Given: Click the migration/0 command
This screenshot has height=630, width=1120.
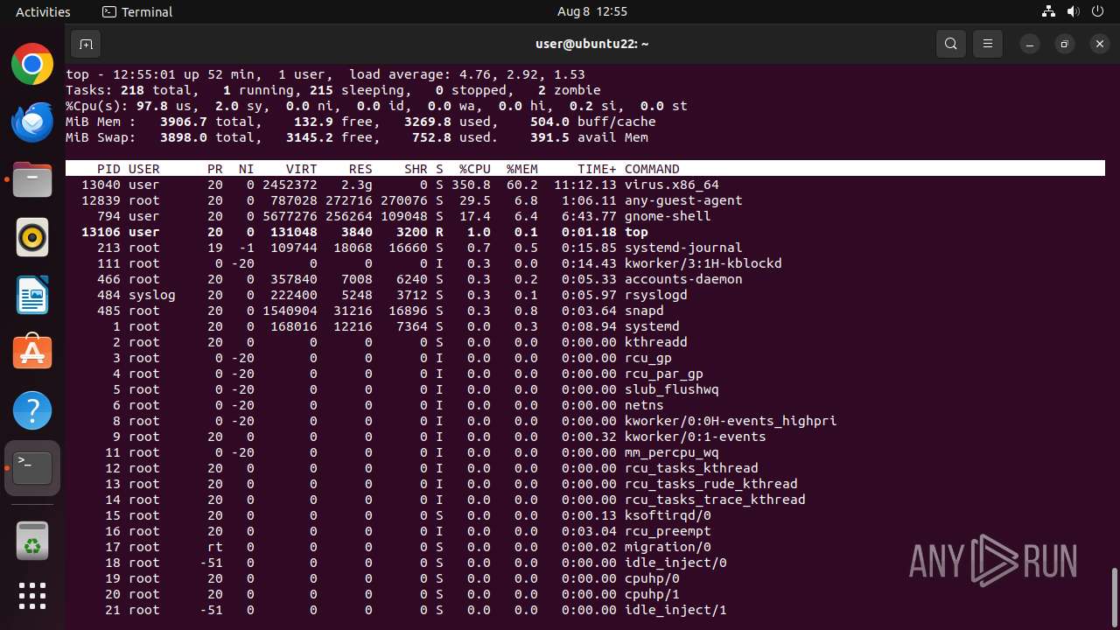Looking at the screenshot, I should click(x=668, y=547).
